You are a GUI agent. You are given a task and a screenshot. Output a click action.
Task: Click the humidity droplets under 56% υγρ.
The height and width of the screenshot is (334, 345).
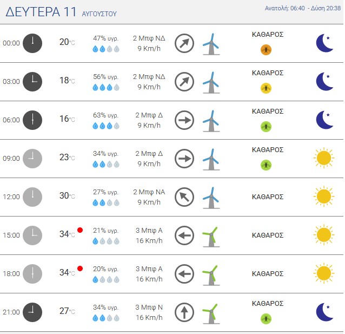tap(106, 88)
